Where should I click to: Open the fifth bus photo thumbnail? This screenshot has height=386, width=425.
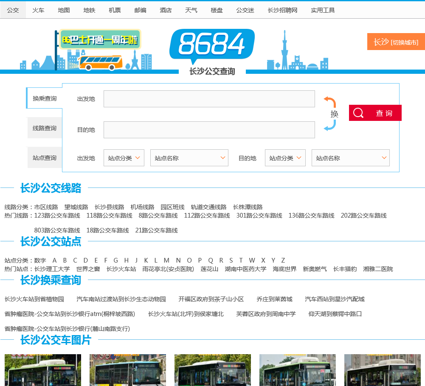coord(383,370)
